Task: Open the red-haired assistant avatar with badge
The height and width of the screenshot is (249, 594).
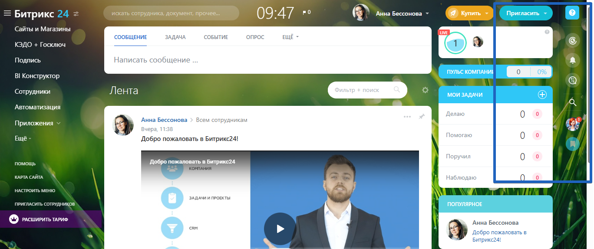Action: coord(573,124)
